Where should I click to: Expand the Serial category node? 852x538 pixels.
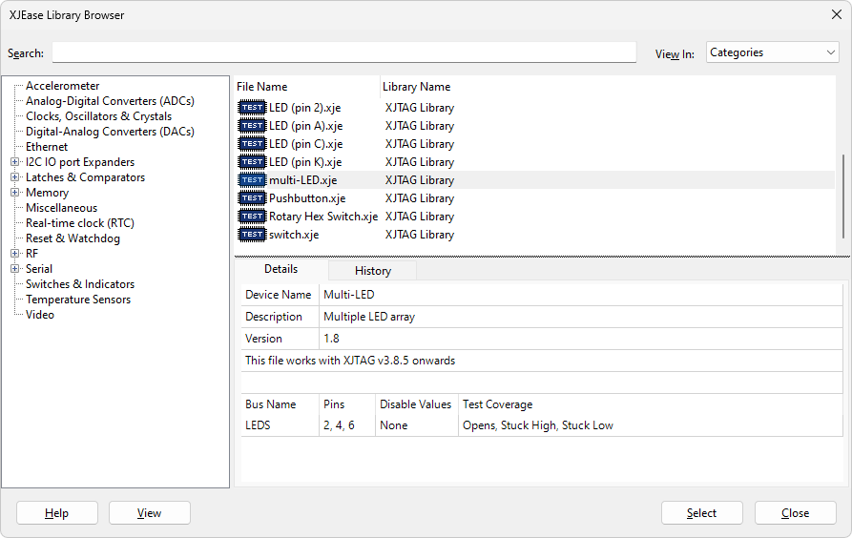[x=15, y=269]
